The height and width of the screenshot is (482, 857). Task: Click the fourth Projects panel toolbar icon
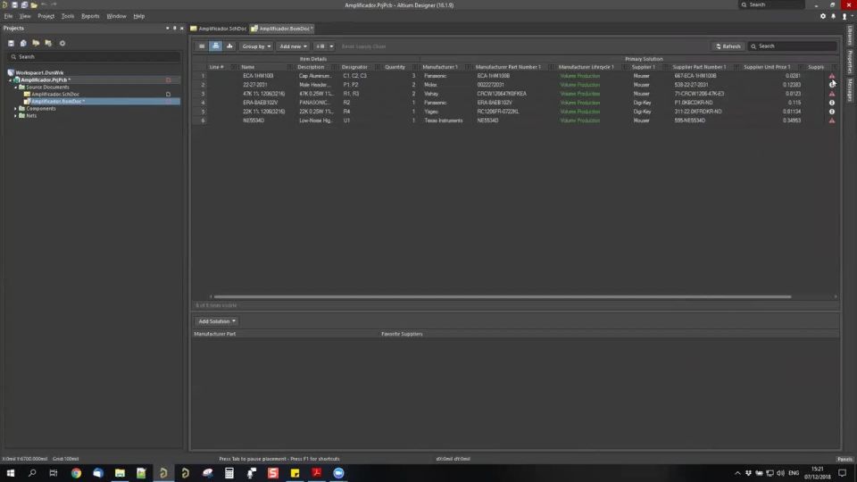point(48,43)
